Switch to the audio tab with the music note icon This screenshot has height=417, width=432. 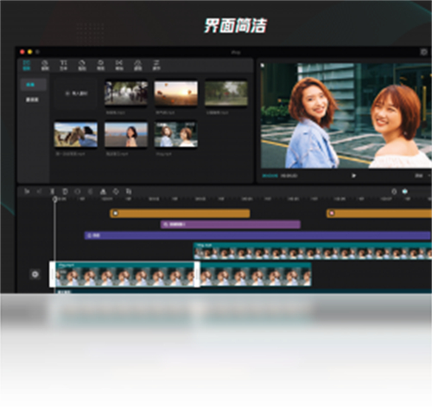click(45, 66)
